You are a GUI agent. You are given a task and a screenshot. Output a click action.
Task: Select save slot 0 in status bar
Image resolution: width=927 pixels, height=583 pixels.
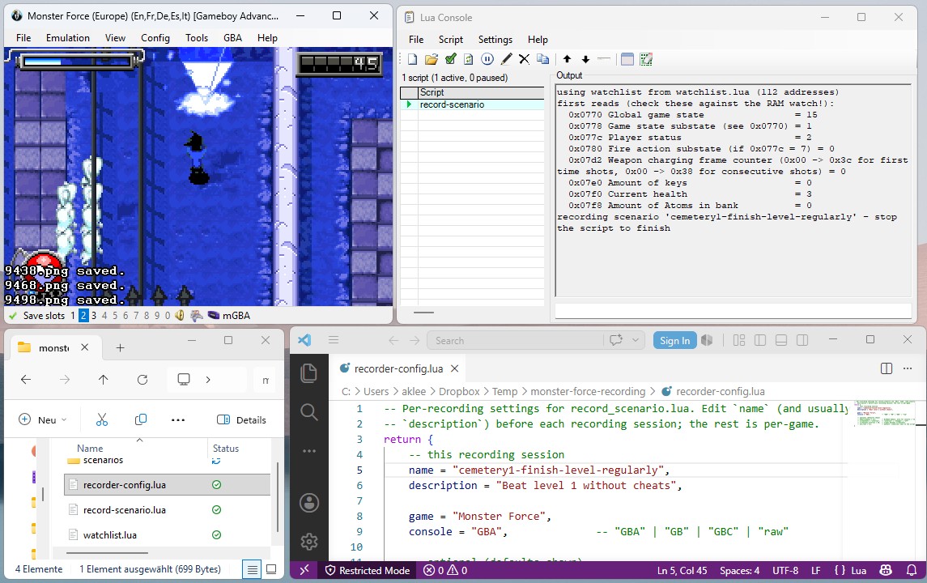[168, 316]
